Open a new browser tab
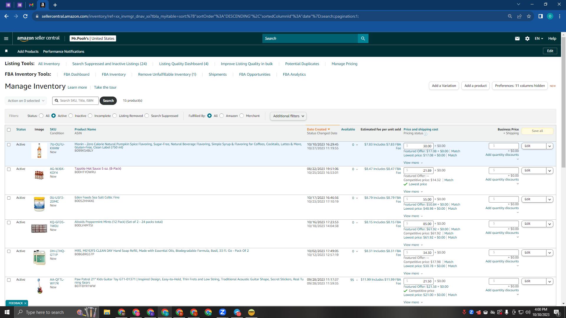 55,5
